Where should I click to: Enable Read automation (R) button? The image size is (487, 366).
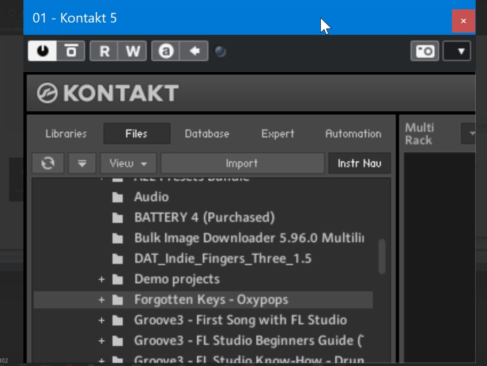tap(104, 51)
